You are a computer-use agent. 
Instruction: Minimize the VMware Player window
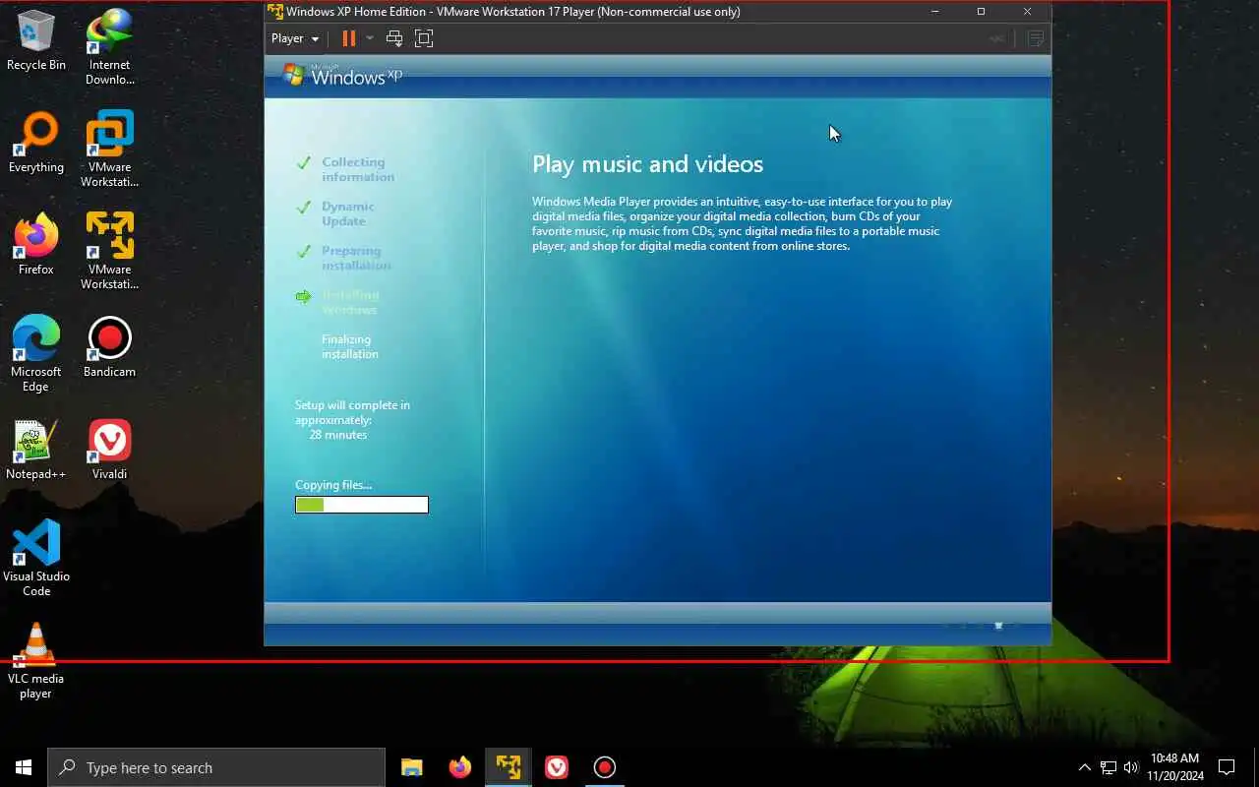935,12
